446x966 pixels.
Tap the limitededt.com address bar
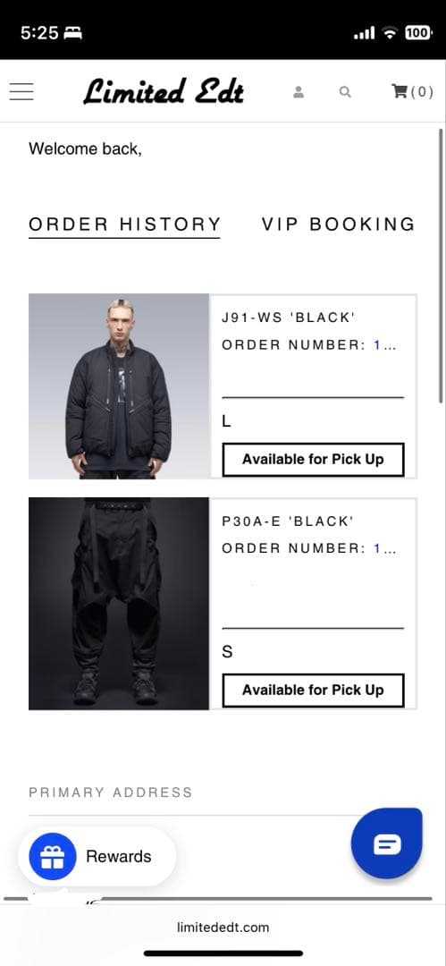pyautogui.click(x=223, y=928)
